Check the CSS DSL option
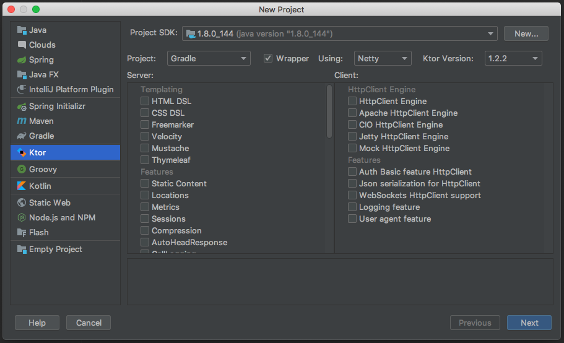 pyautogui.click(x=145, y=113)
